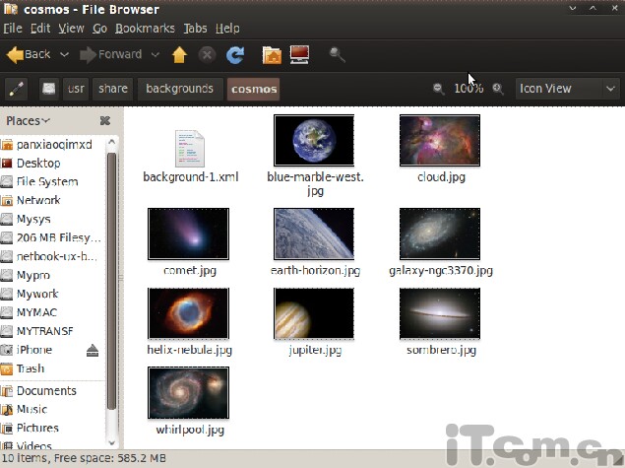Open the Forward history dropdown arrow
625x468 pixels.
click(156, 54)
